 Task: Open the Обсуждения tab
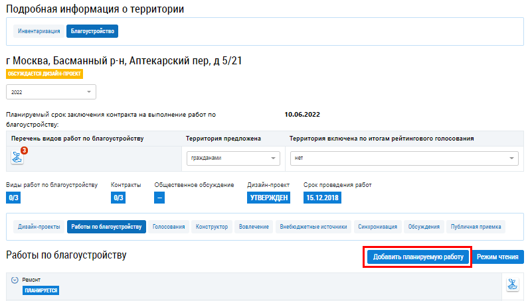click(424, 227)
